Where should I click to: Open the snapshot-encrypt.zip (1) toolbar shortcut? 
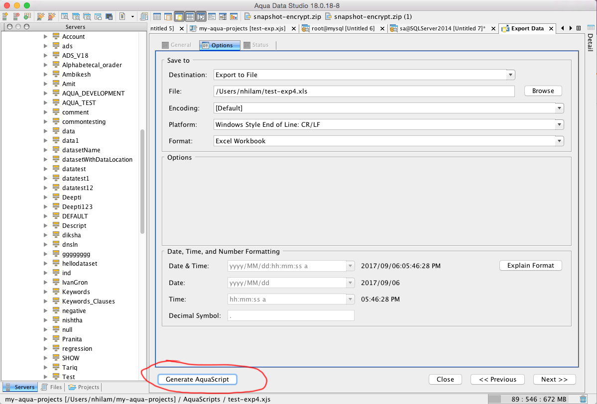pos(368,17)
